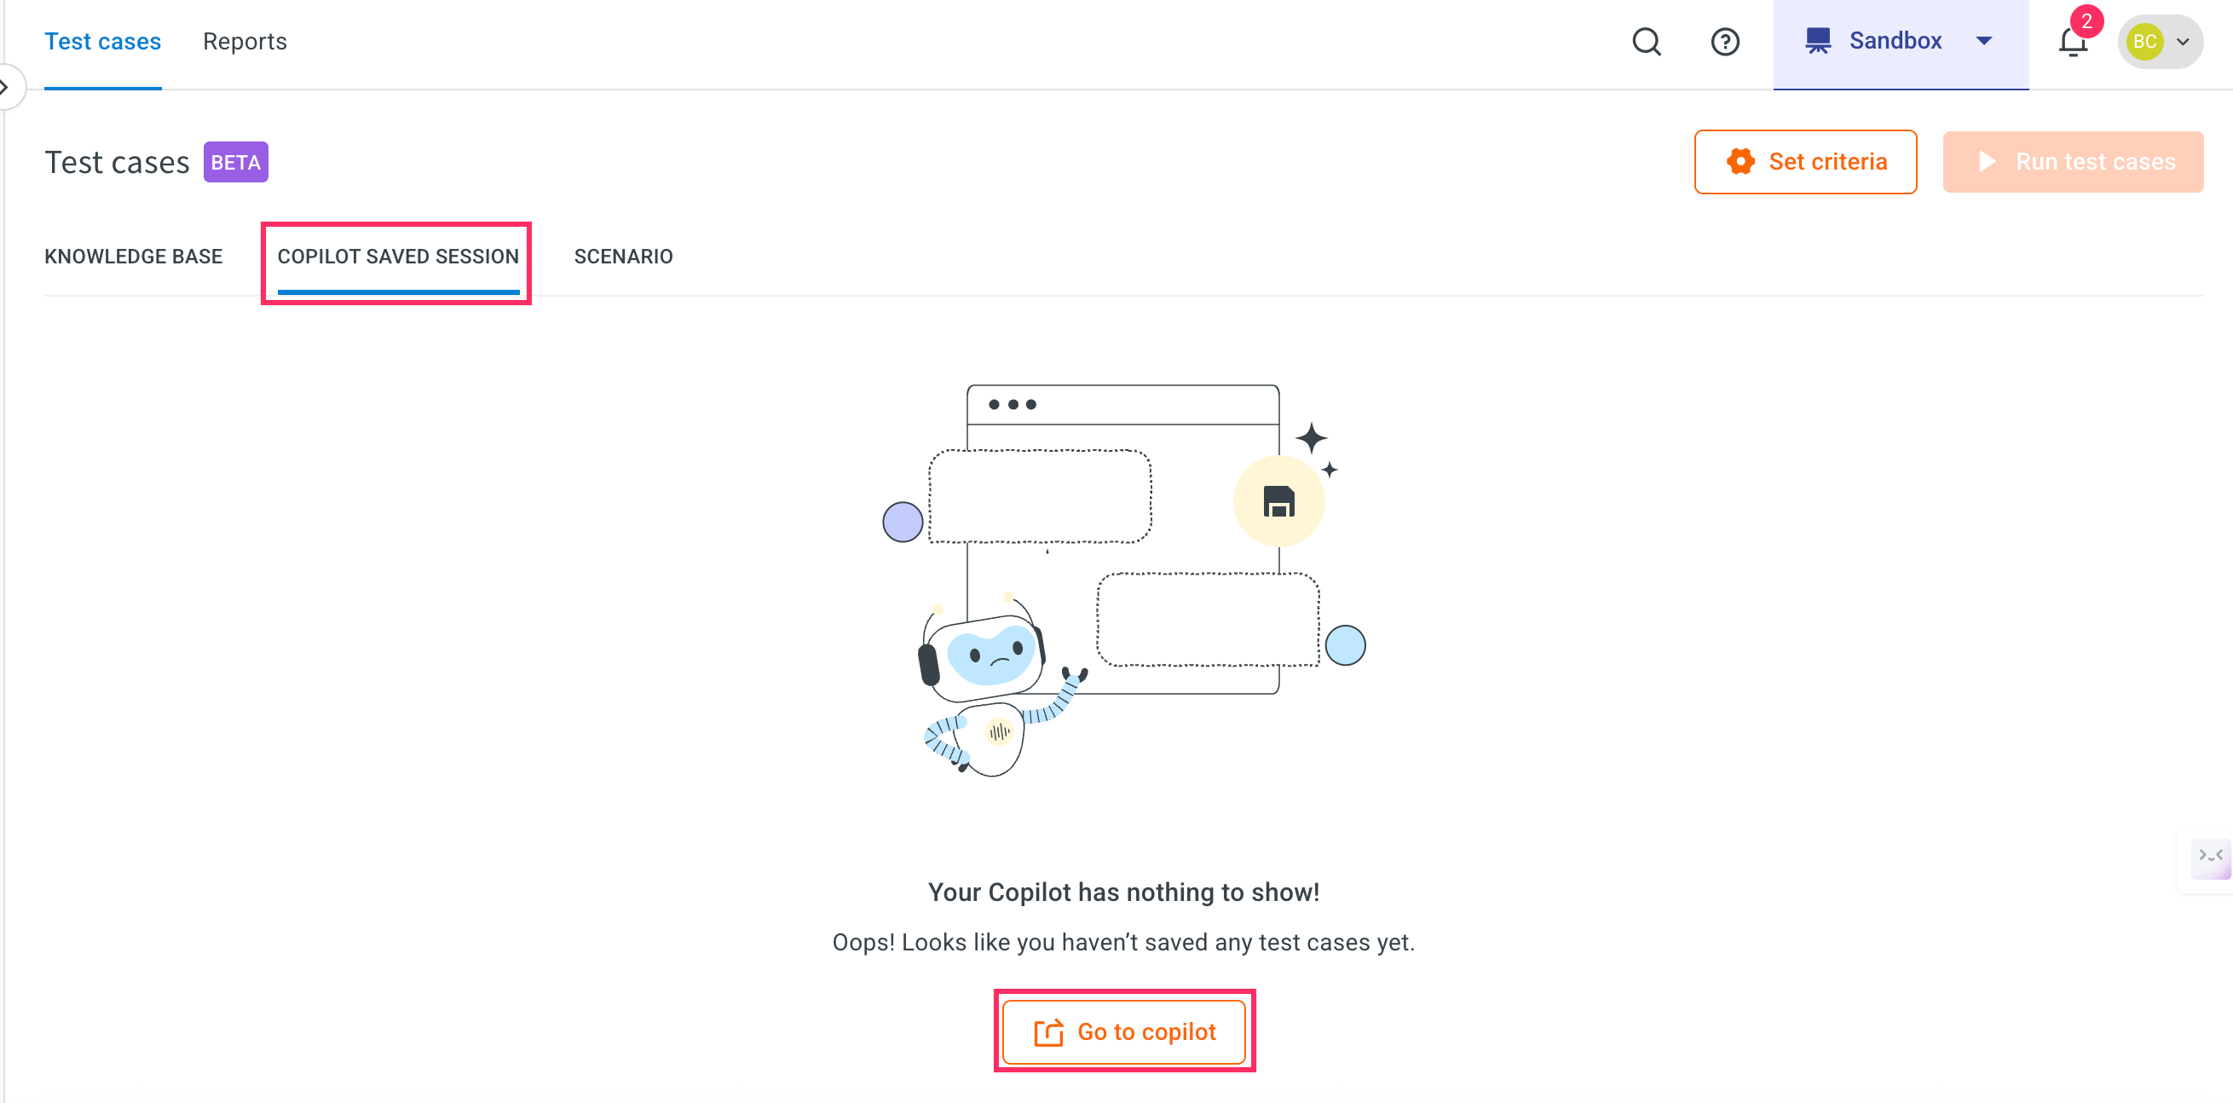This screenshot has width=2233, height=1103.
Task: Click the gear icon in Set criteria
Action: [1740, 161]
